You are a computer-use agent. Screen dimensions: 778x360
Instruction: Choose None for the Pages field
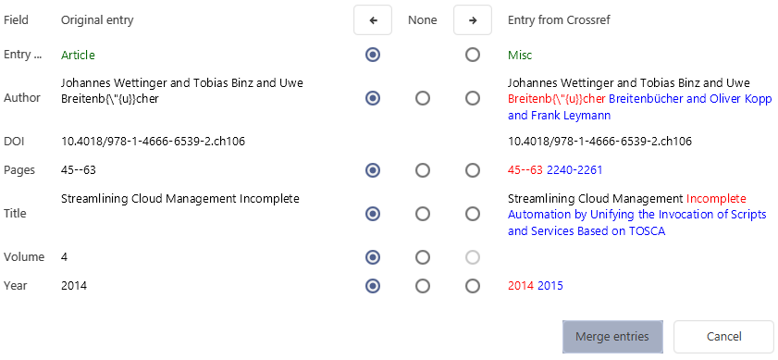(423, 170)
